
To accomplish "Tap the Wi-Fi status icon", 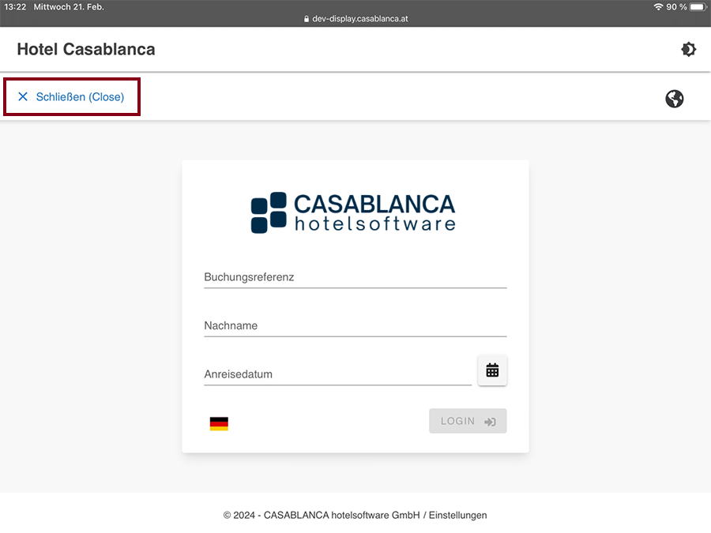I will (x=658, y=7).
